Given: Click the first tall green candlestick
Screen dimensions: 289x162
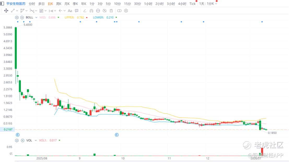Looking at the screenshot, I should coord(16,48).
